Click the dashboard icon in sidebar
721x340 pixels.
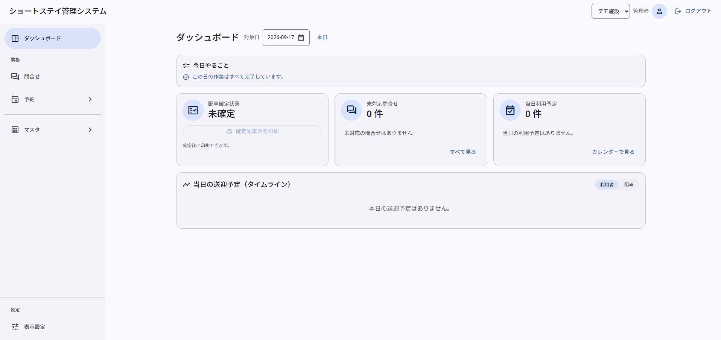coord(15,38)
